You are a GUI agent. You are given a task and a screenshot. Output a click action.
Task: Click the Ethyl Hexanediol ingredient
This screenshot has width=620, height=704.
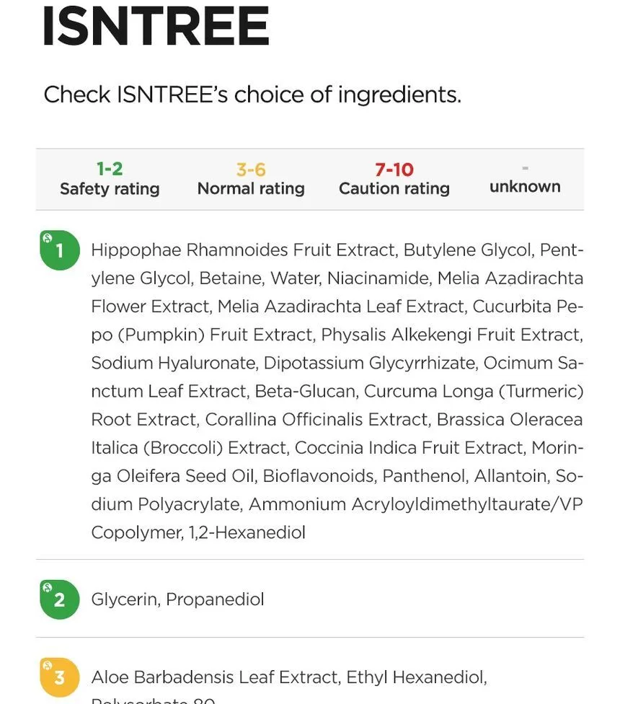tap(415, 677)
